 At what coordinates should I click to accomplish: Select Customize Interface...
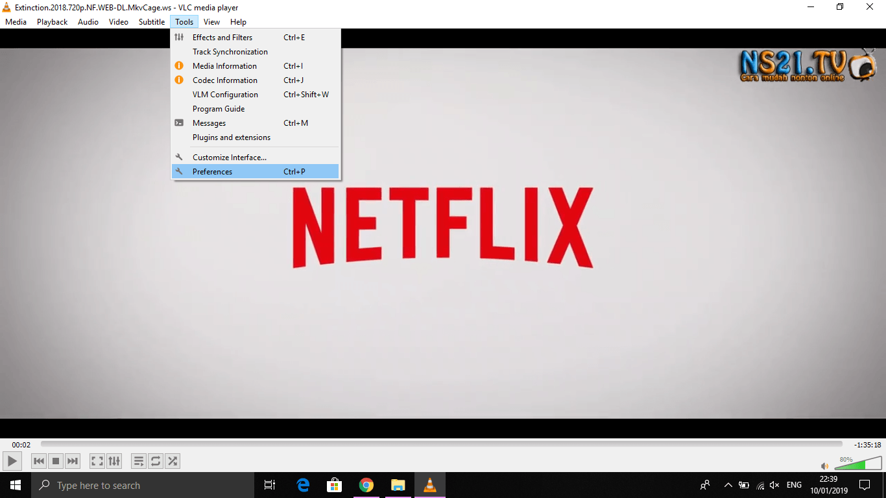click(256, 158)
